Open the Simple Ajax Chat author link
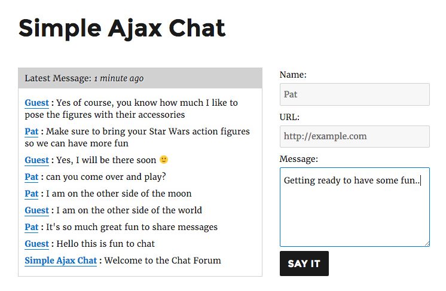Screen dimensions: 446x291 (60, 261)
